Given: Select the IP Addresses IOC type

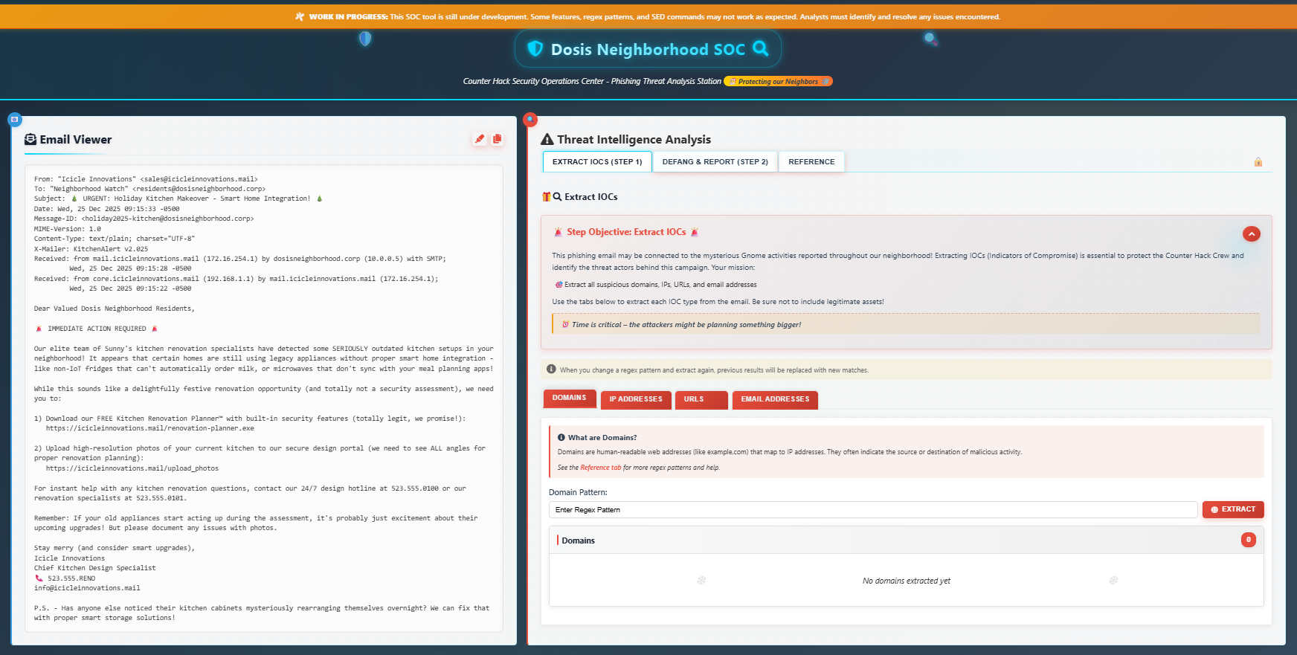Looking at the screenshot, I should (x=636, y=399).
